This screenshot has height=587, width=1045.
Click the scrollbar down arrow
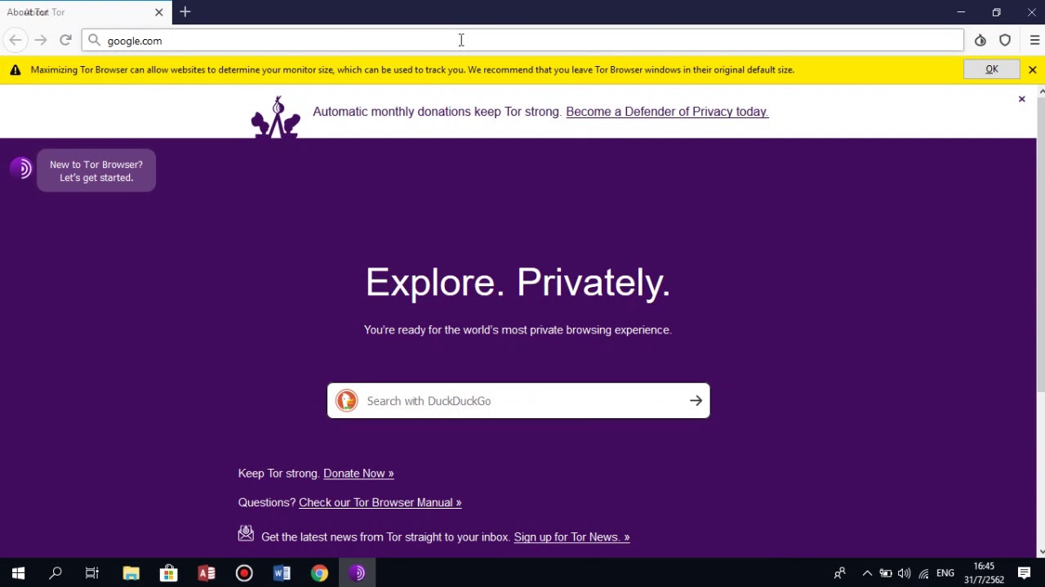(x=1041, y=552)
